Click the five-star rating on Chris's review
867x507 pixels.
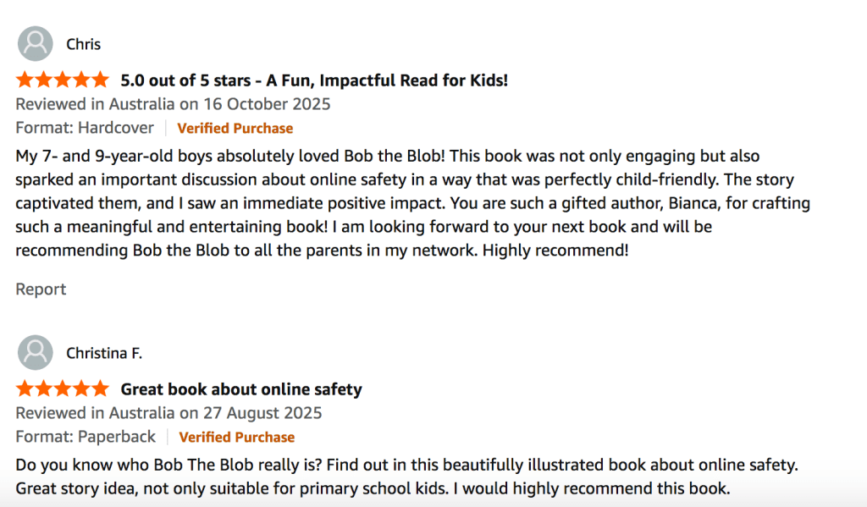point(63,80)
